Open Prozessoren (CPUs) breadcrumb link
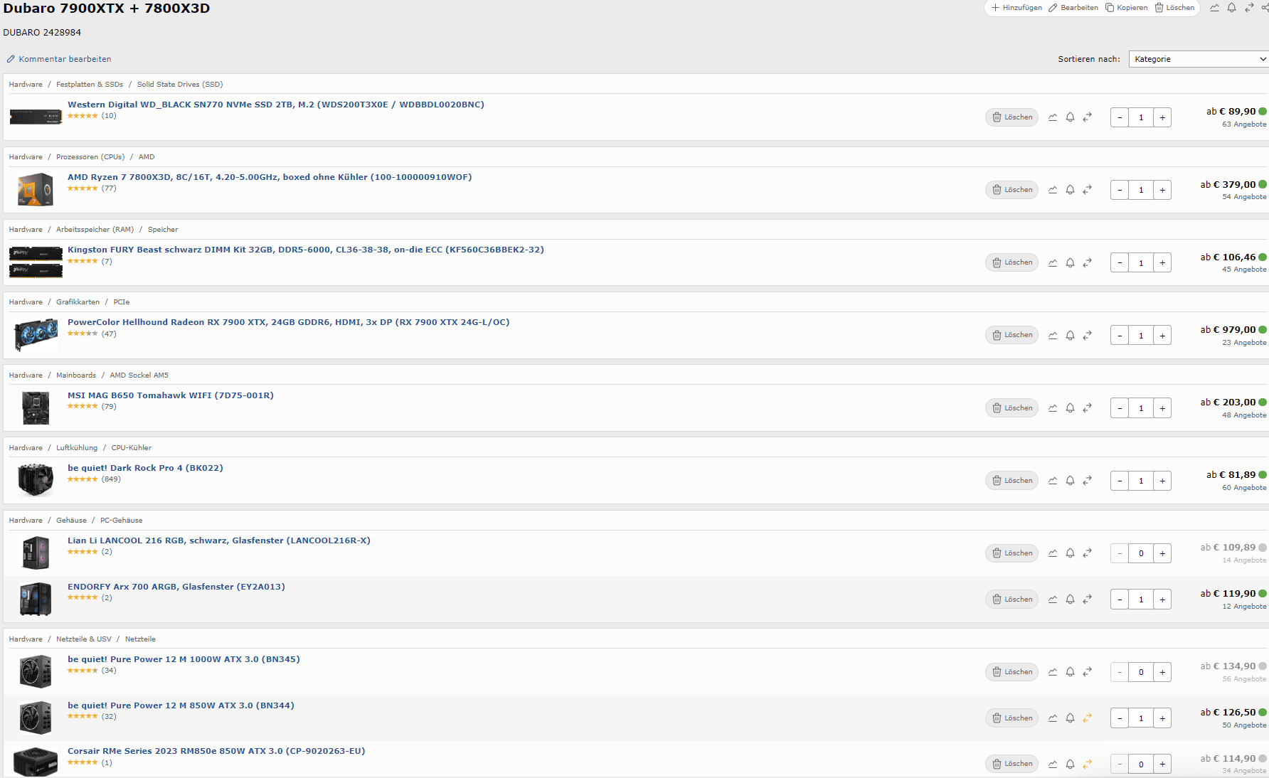Image resolution: width=1269 pixels, height=778 pixels. pyautogui.click(x=90, y=157)
